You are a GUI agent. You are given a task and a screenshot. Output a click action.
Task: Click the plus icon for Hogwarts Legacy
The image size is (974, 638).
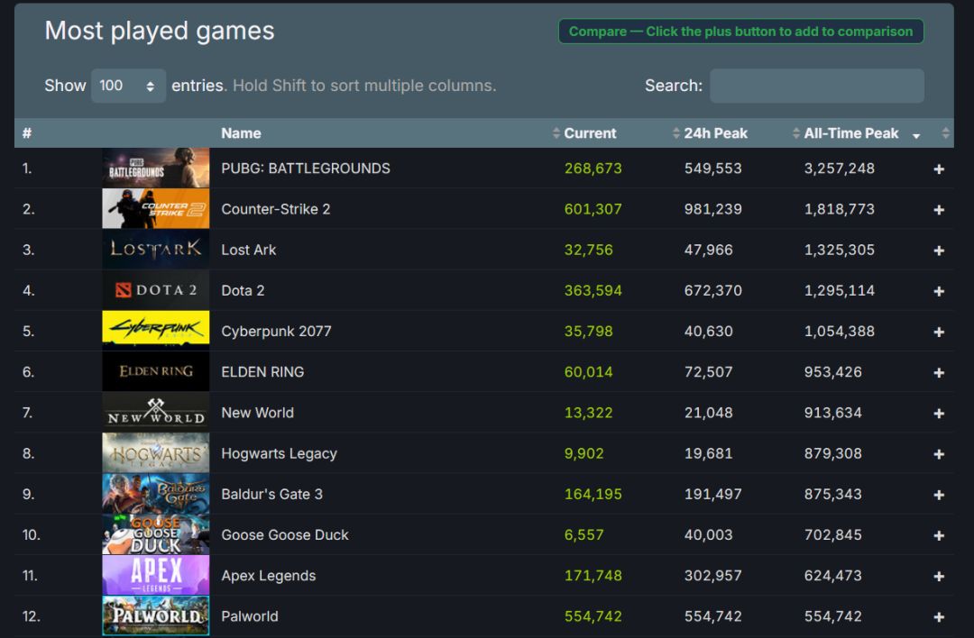939,454
